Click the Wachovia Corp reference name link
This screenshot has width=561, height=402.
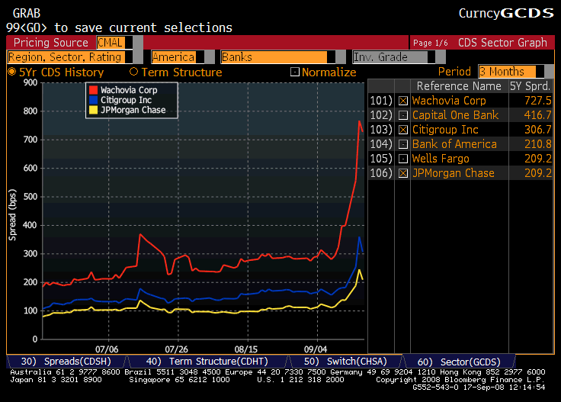pos(449,101)
